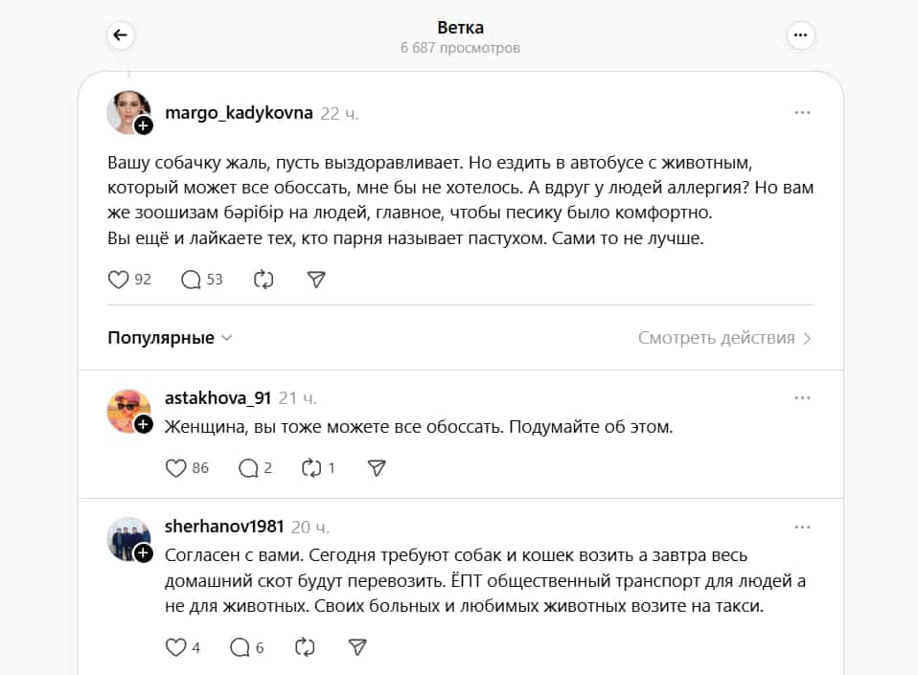
Task: Follow margo_kadykovna via plus badge
Action: [144, 125]
